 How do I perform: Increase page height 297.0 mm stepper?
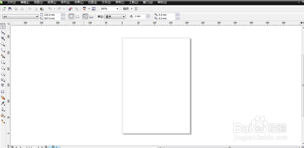64,19
